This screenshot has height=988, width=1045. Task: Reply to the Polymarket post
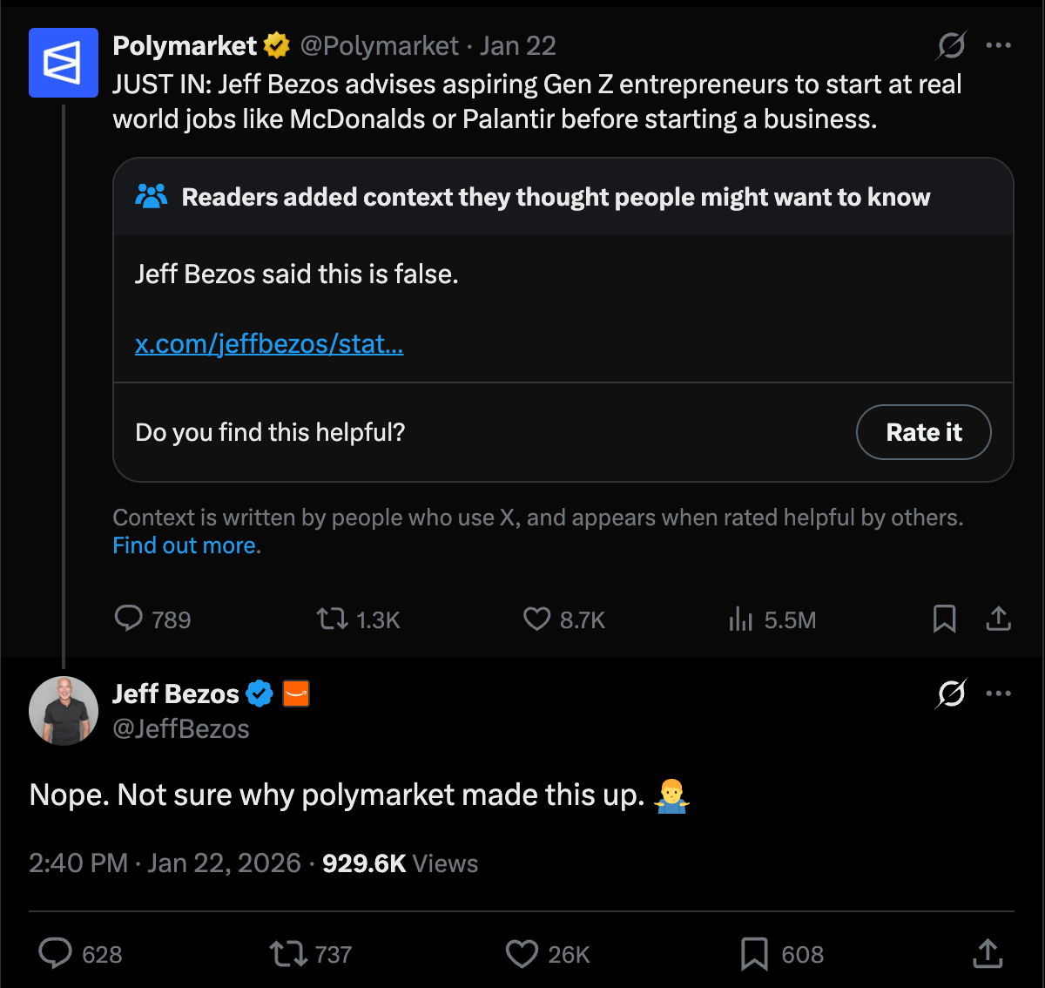click(129, 619)
